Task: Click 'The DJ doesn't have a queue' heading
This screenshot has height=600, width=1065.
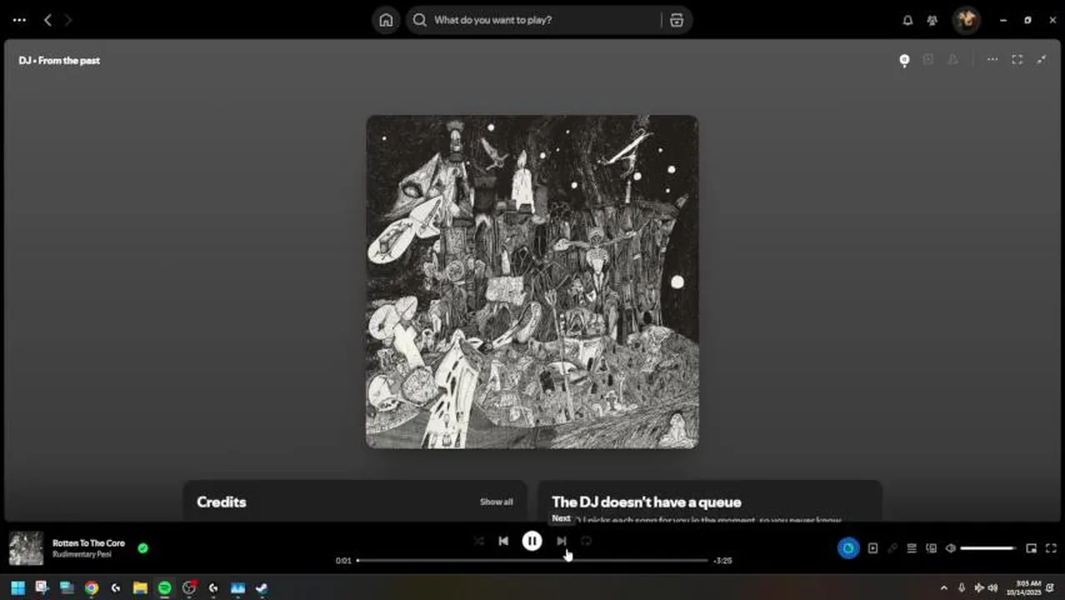Action: click(x=647, y=502)
